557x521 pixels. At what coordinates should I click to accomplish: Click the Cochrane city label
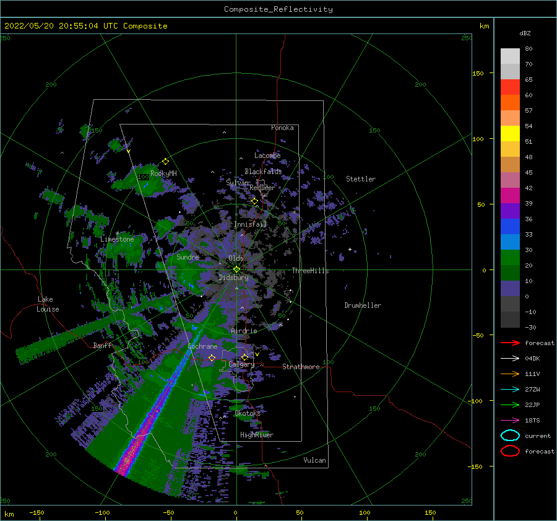202,346
